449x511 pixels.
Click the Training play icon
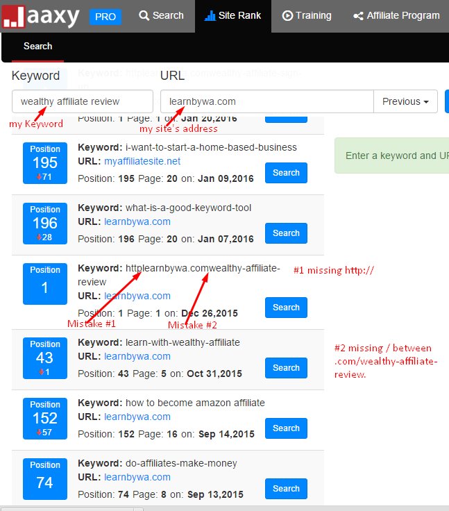(287, 16)
